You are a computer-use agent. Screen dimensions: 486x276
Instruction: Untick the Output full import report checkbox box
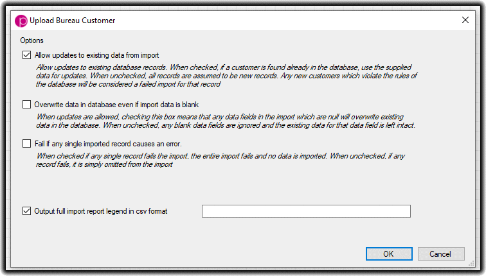[27, 211]
